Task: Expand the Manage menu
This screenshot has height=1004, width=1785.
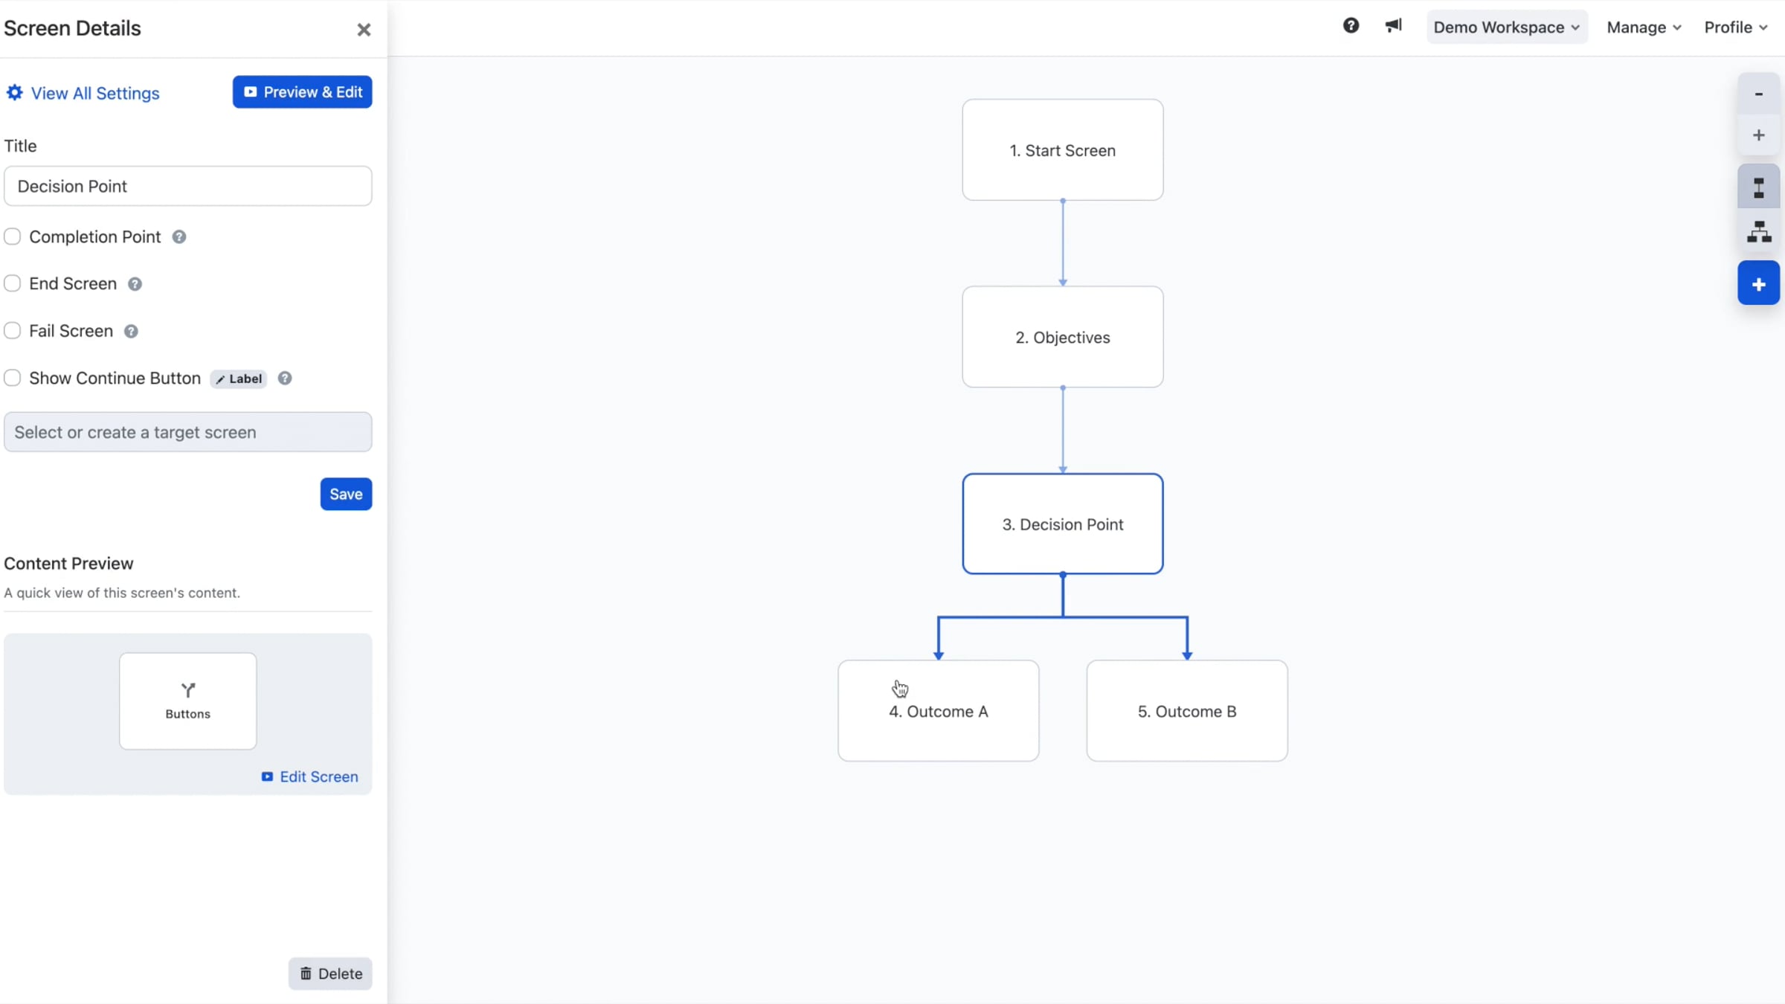Action: [x=1644, y=28]
